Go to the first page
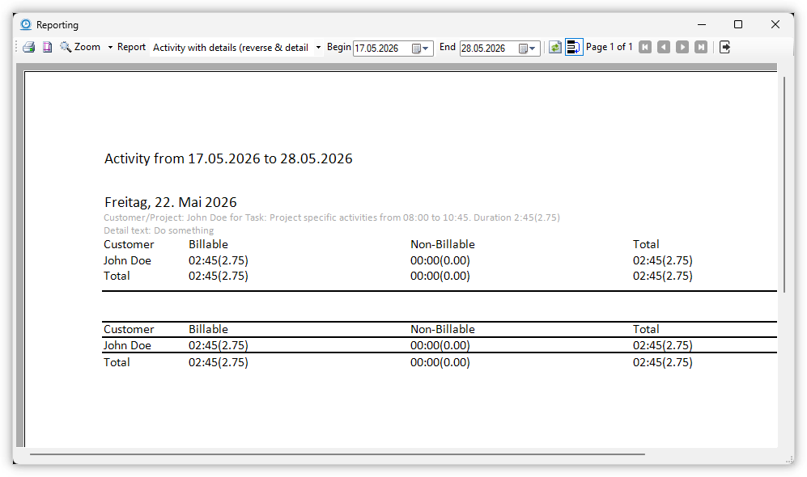The height and width of the screenshot is (477, 807). pyautogui.click(x=645, y=47)
